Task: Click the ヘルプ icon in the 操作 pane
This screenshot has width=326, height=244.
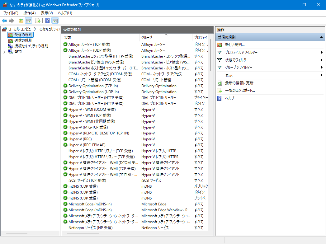Action: pyautogui.click(x=220, y=98)
